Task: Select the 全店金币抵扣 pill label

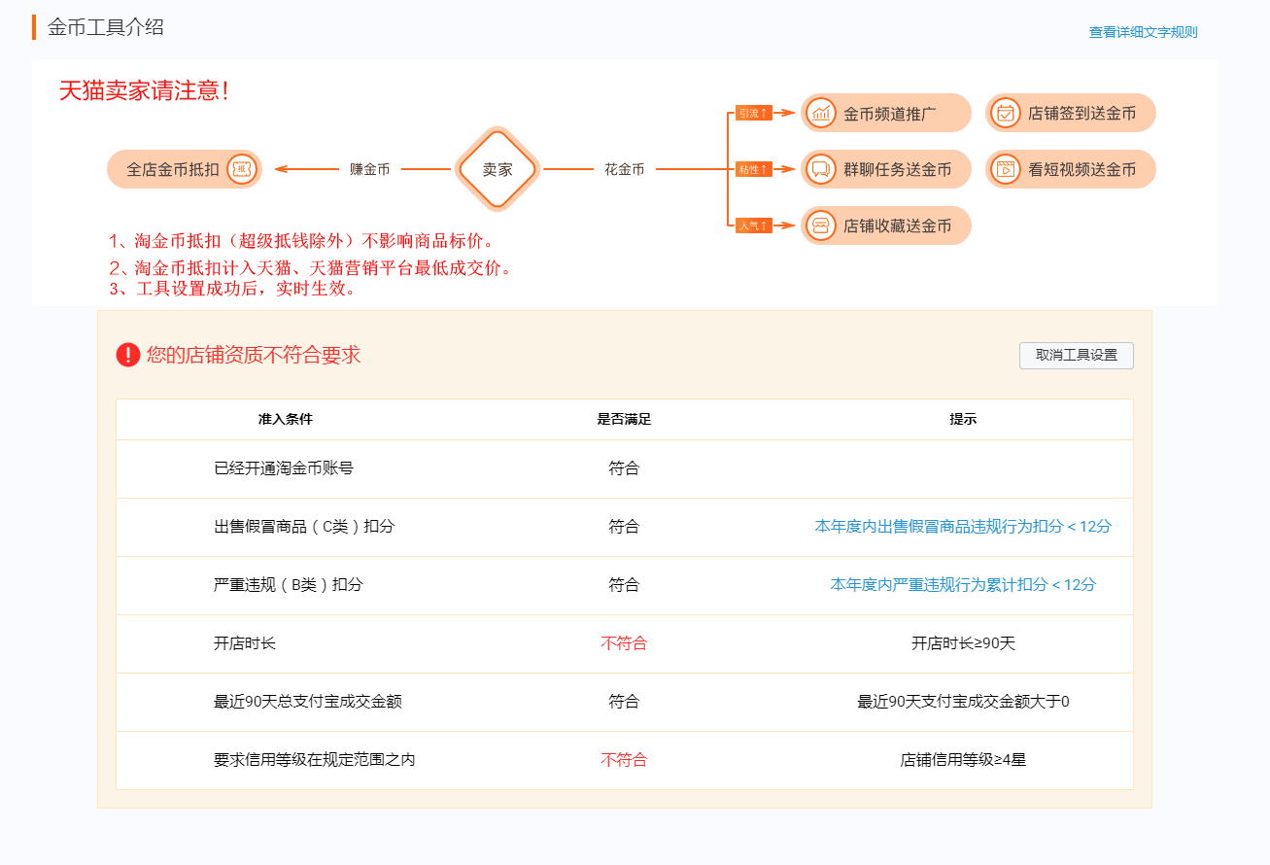Action: [173, 169]
